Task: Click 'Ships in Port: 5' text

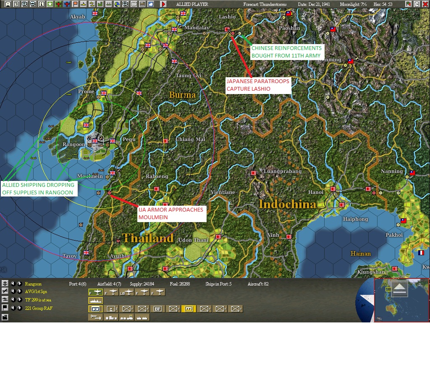Action: 218,284
